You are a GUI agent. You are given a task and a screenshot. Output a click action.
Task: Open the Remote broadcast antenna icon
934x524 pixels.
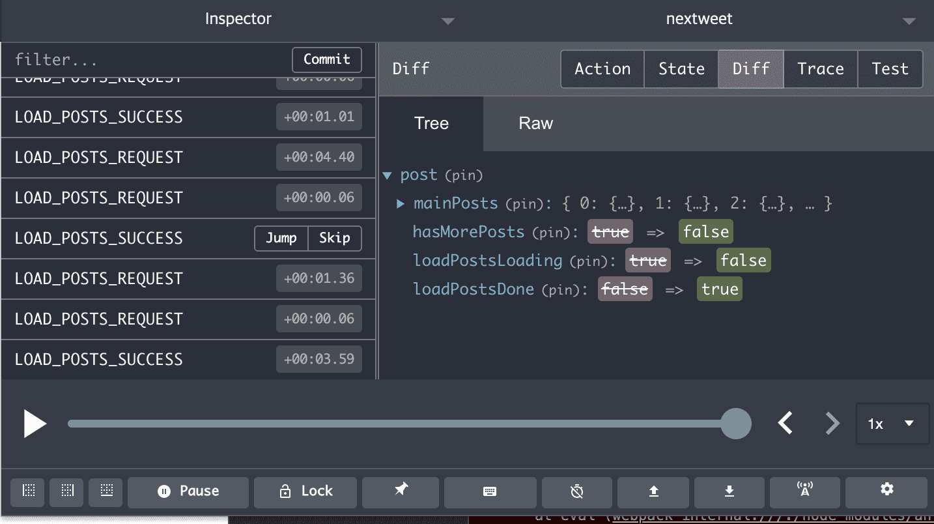804,491
